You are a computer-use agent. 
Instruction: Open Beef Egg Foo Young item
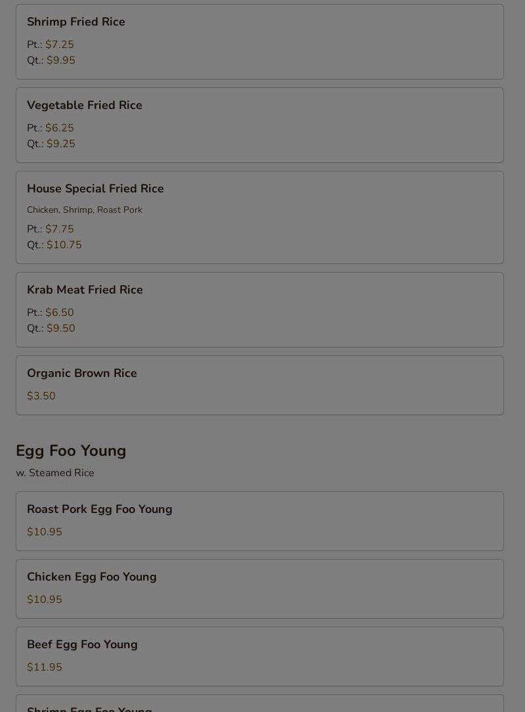pyautogui.click(x=260, y=657)
